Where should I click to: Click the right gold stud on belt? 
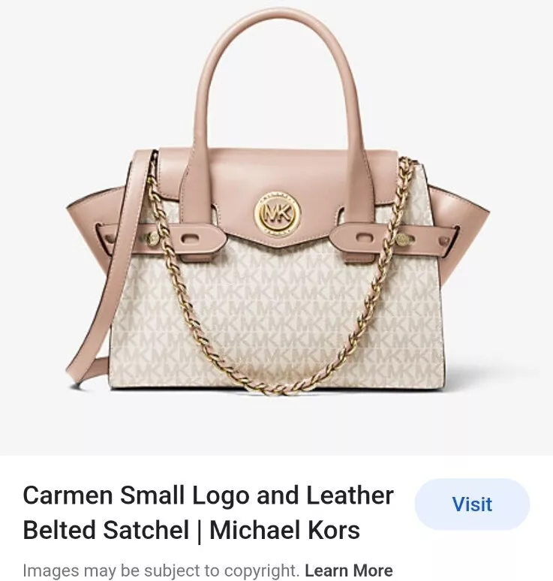coord(401,239)
